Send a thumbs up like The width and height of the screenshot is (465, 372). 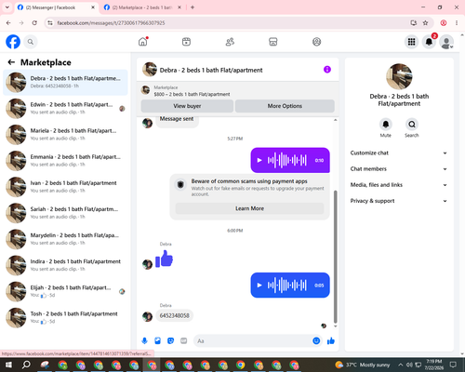pos(331,341)
